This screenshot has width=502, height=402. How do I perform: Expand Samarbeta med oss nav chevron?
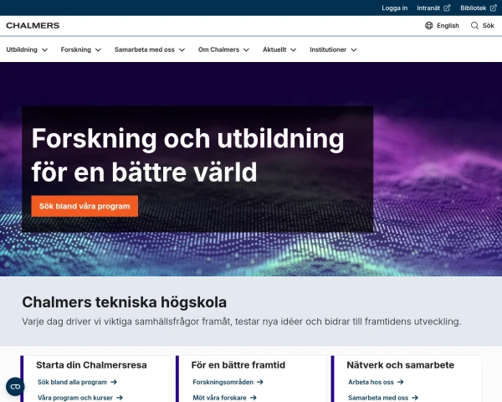(182, 50)
